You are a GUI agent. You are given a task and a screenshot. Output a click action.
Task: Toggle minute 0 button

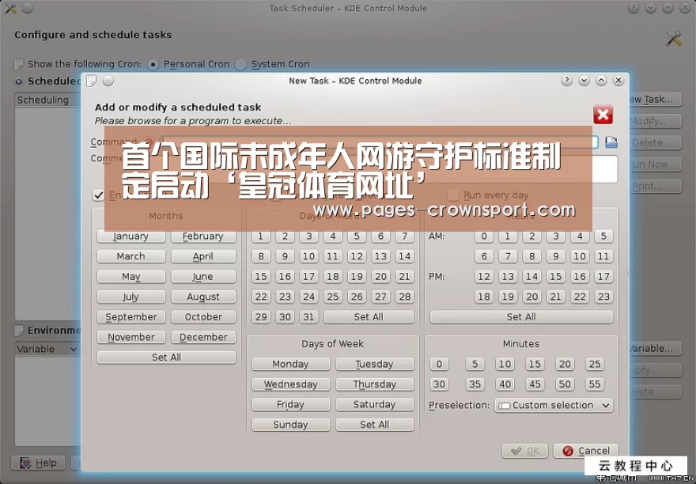pos(439,364)
